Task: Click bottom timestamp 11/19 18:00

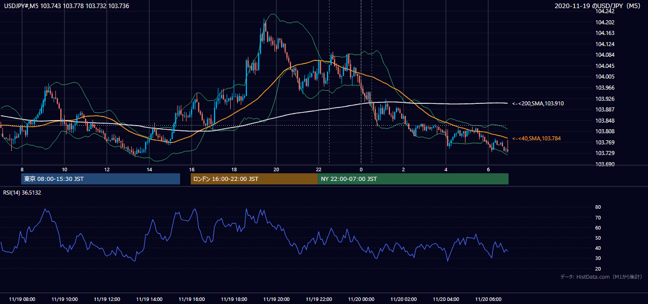Action: pos(234,299)
